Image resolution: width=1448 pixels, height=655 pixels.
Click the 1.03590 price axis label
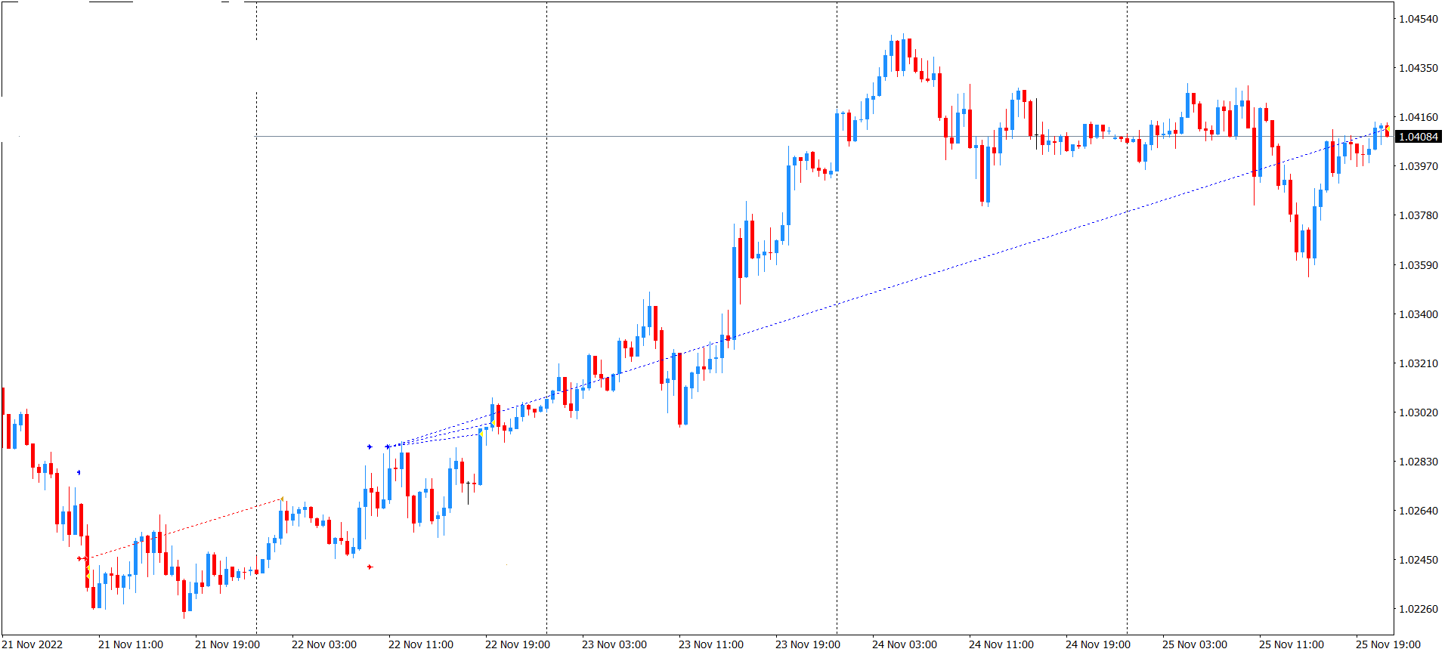(x=1419, y=265)
